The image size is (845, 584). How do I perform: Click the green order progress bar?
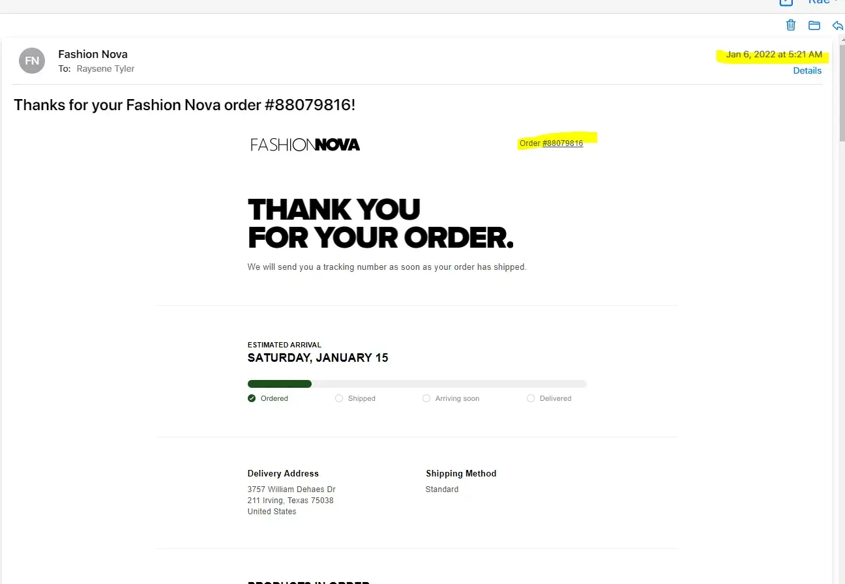point(280,384)
